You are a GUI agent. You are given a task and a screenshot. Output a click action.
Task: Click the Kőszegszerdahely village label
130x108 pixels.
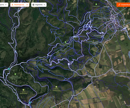point(93,77)
